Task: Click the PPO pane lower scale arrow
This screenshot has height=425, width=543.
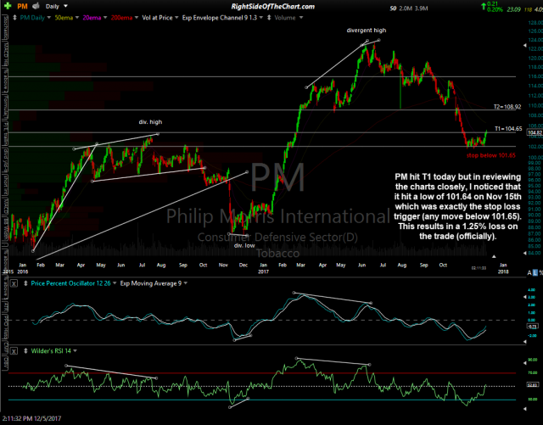Action: 524,342
